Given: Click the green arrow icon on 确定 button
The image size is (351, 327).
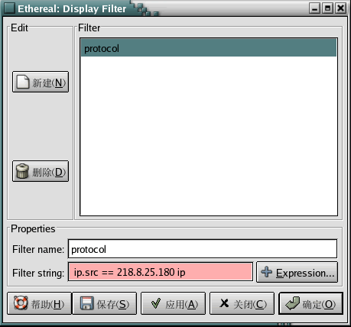Looking at the screenshot, I should 292,303.
